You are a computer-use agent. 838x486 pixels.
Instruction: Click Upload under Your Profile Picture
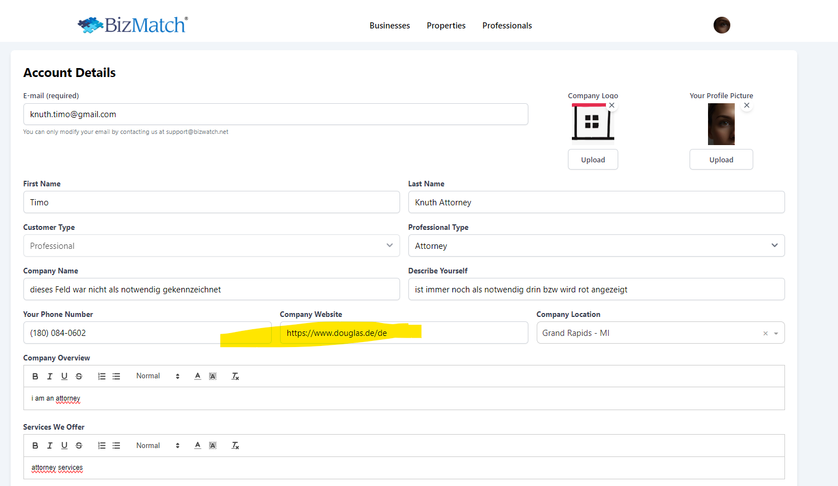click(721, 160)
